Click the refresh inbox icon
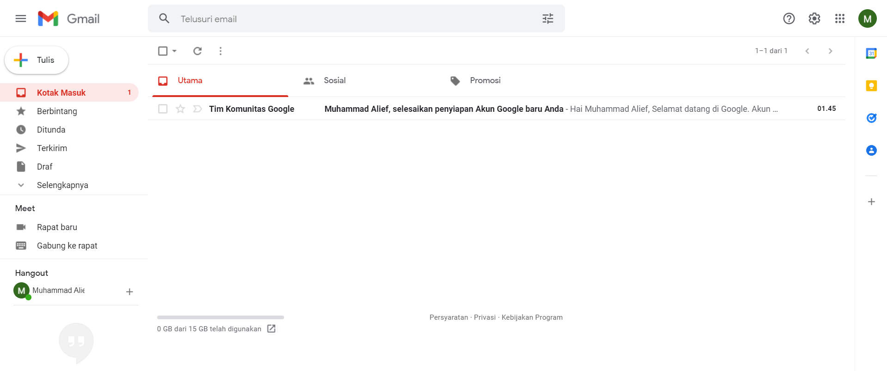 tap(197, 51)
